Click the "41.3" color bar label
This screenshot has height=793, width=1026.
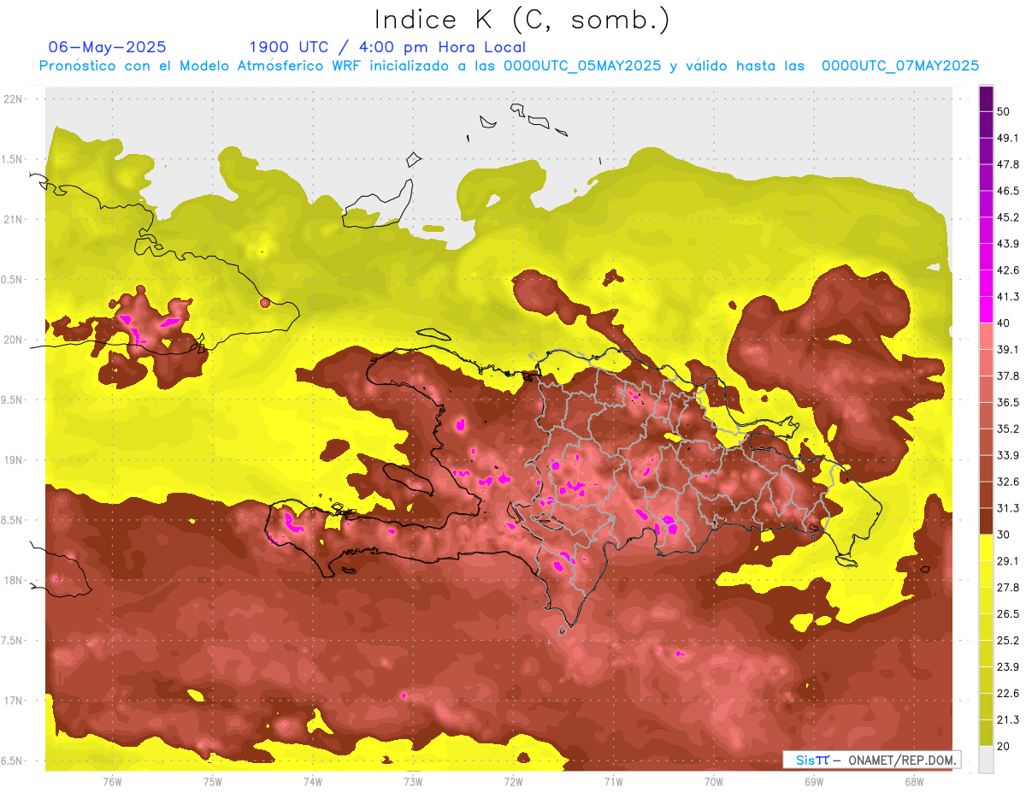click(1008, 297)
